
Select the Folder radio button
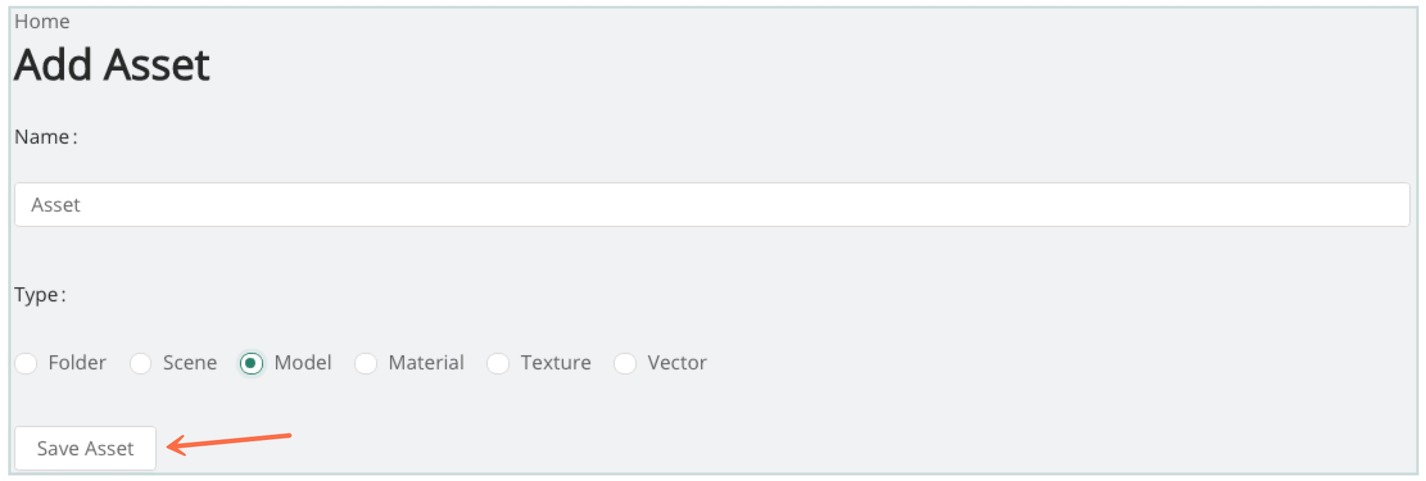(26, 364)
